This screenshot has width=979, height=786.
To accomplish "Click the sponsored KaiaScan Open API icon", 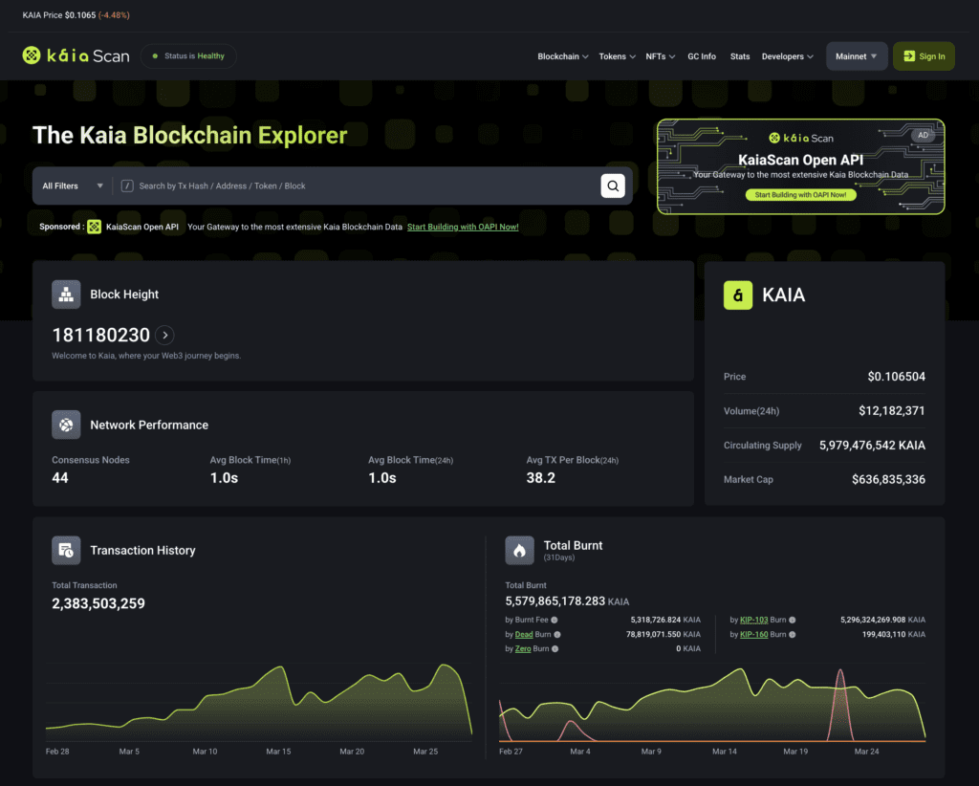I will (95, 227).
